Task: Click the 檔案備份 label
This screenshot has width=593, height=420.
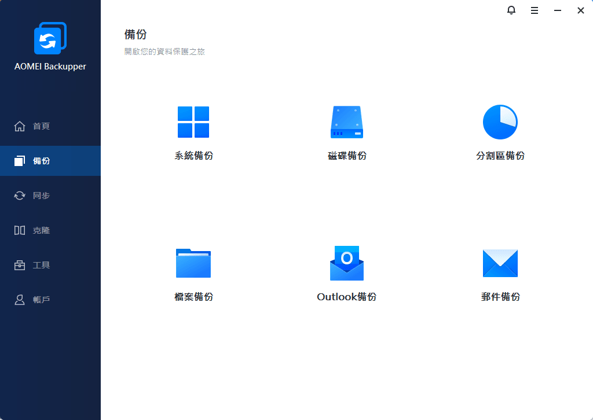Action: coord(193,297)
